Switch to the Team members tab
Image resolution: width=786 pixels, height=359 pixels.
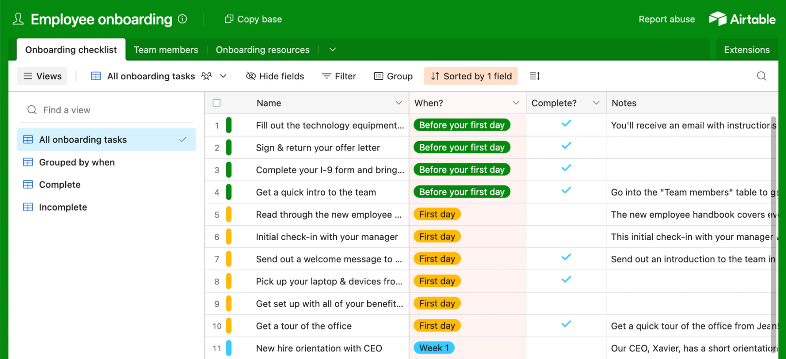coord(166,50)
